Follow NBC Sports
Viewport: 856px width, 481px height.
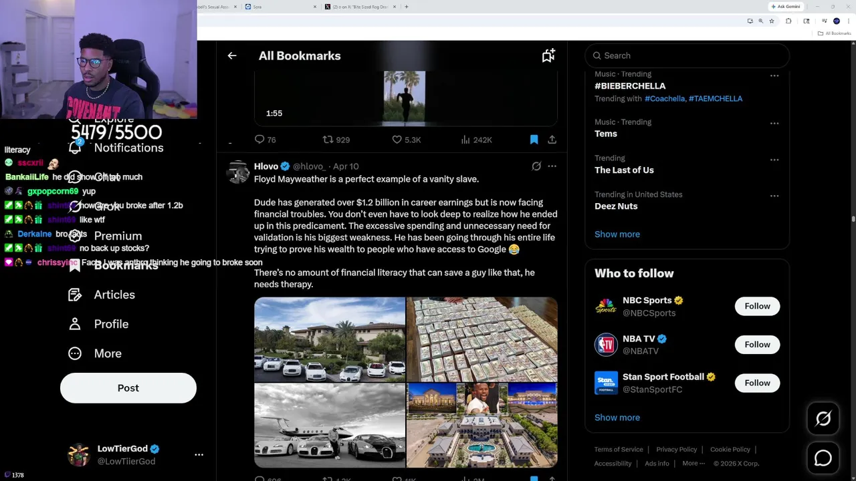tap(757, 306)
